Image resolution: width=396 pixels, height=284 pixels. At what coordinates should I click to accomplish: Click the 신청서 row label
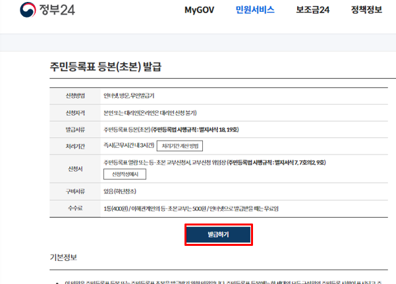coord(75,169)
